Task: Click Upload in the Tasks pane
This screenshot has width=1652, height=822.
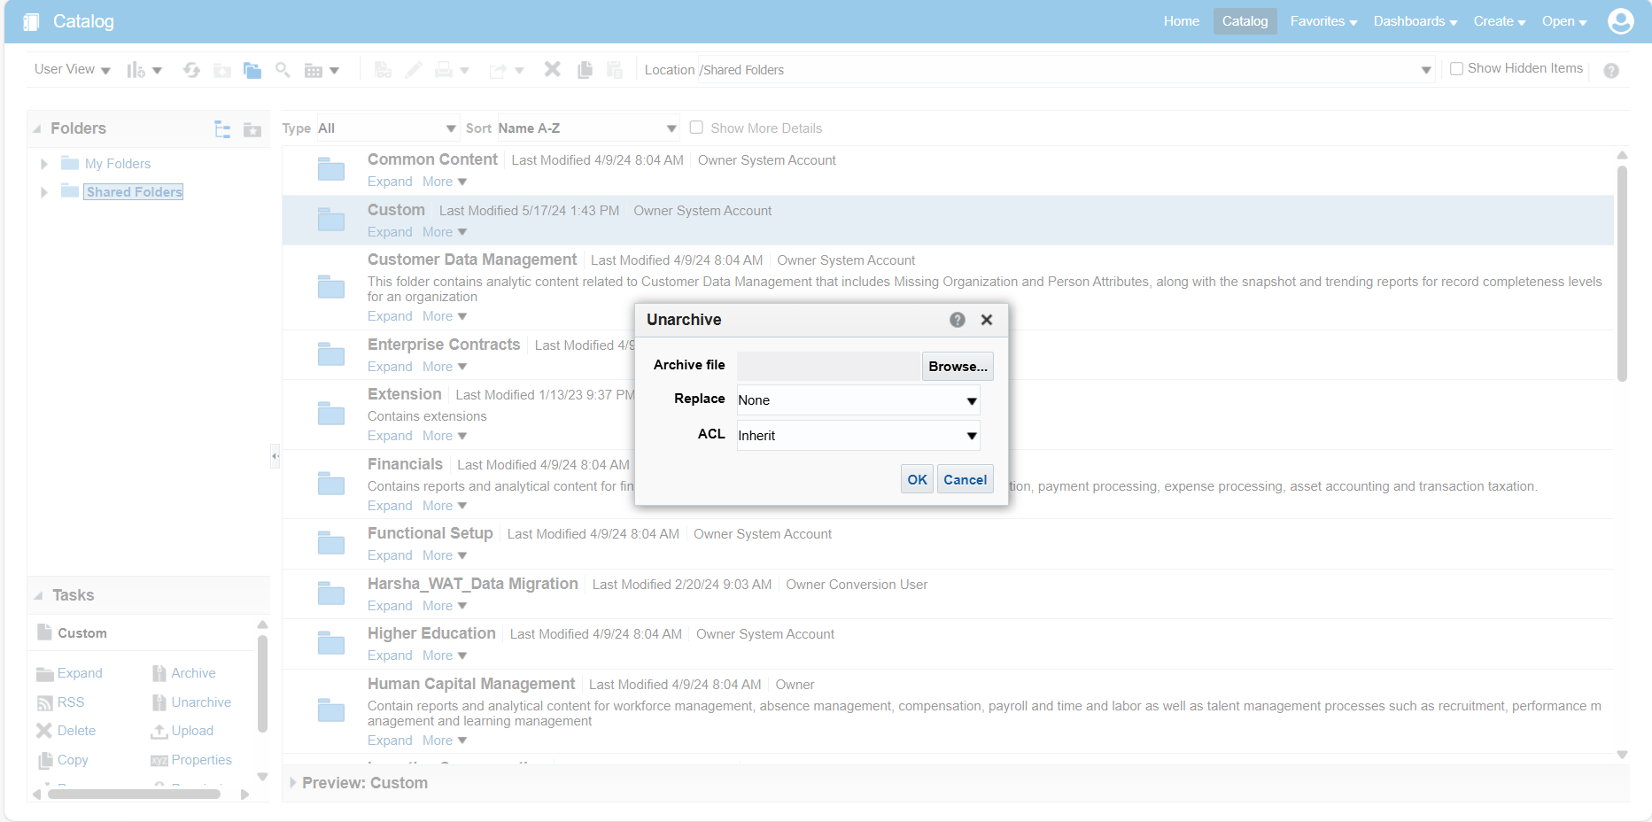Action: 182,731
